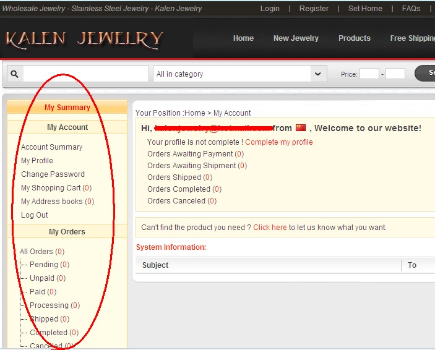Click the 'Click here' product request link
Screen dimensions: 435x350
click(x=270, y=228)
